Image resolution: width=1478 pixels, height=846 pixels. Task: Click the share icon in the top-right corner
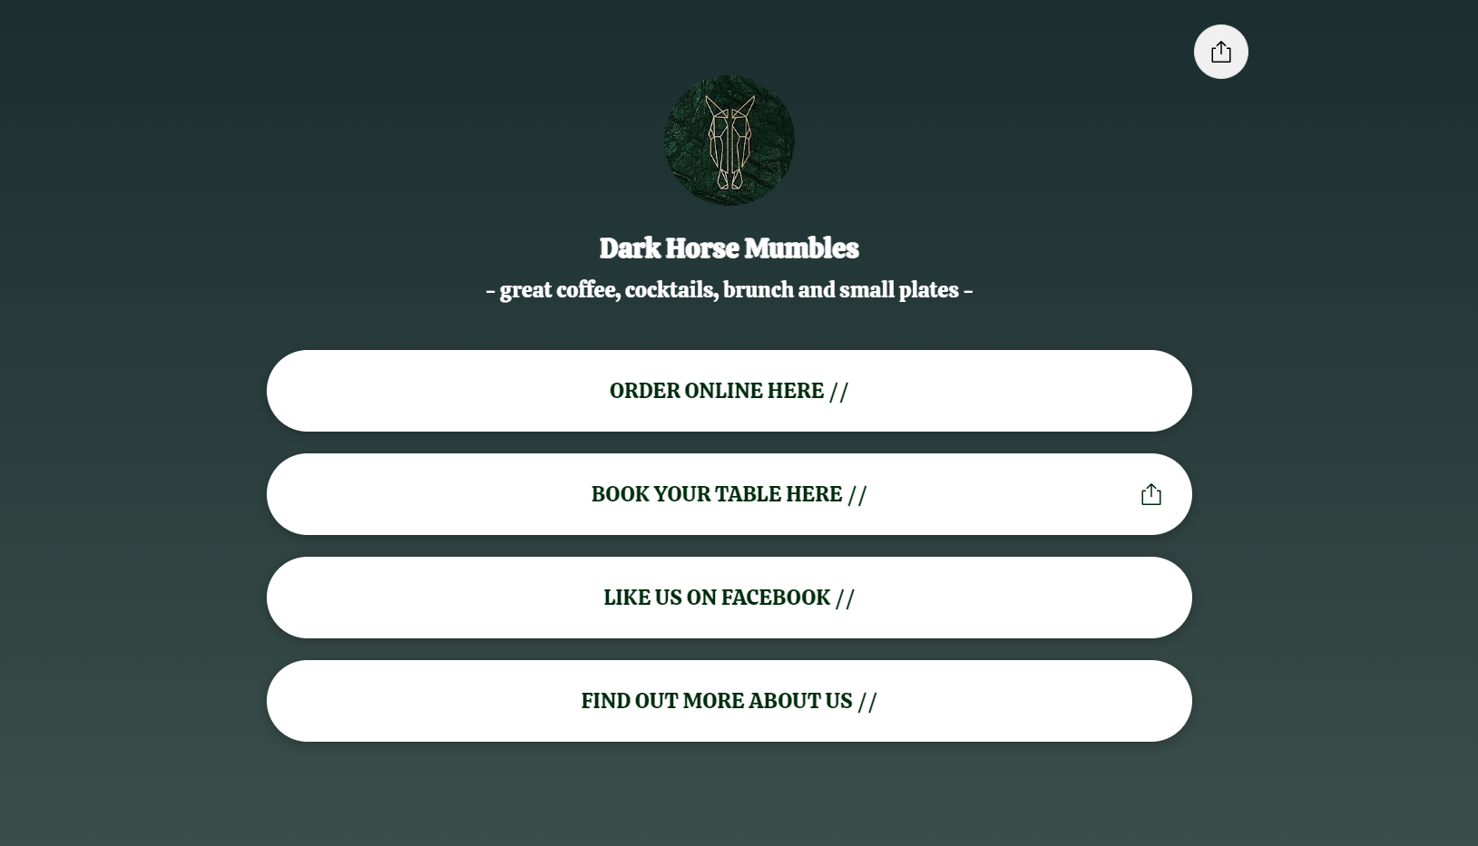[1220, 52]
